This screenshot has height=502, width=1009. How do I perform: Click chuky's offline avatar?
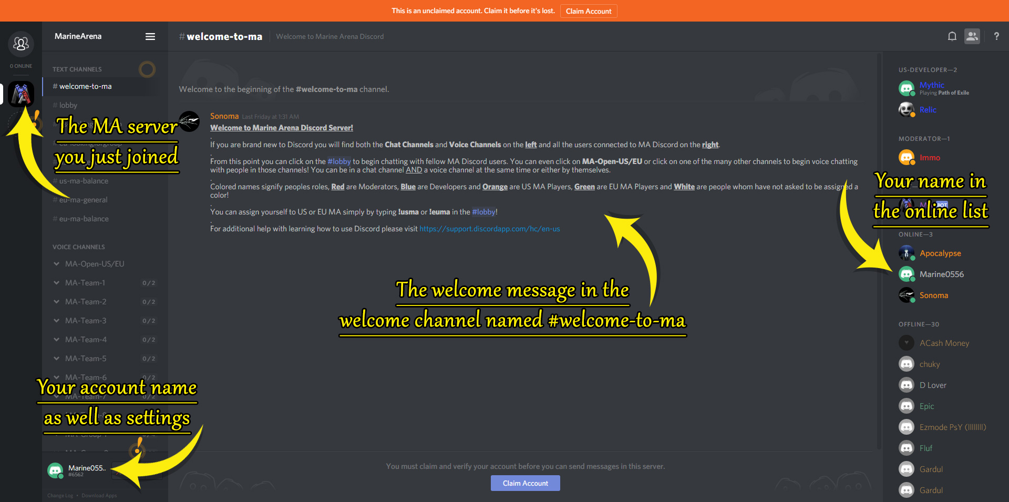click(x=907, y=364)
